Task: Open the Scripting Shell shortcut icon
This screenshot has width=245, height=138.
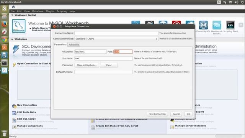Action: click(x=230, y=25)
